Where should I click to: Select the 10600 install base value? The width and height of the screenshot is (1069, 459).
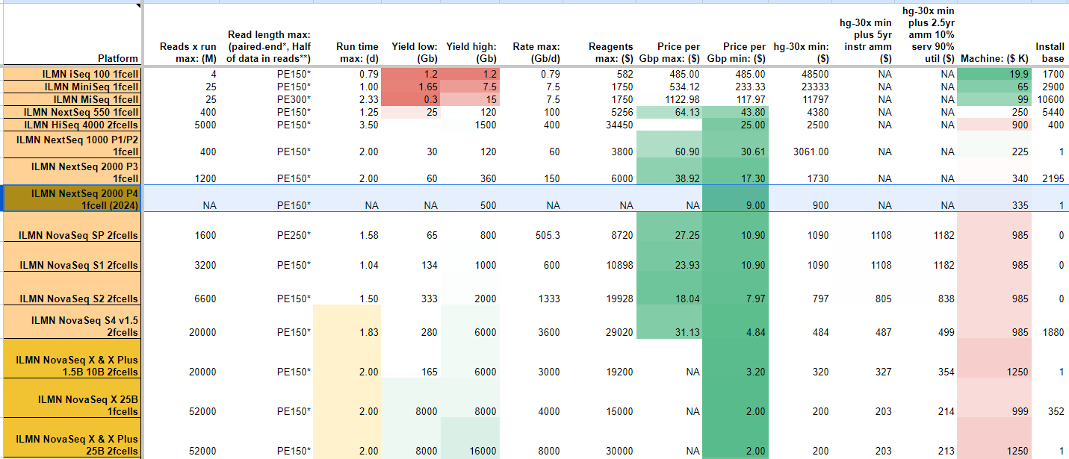click(1050, 99)
